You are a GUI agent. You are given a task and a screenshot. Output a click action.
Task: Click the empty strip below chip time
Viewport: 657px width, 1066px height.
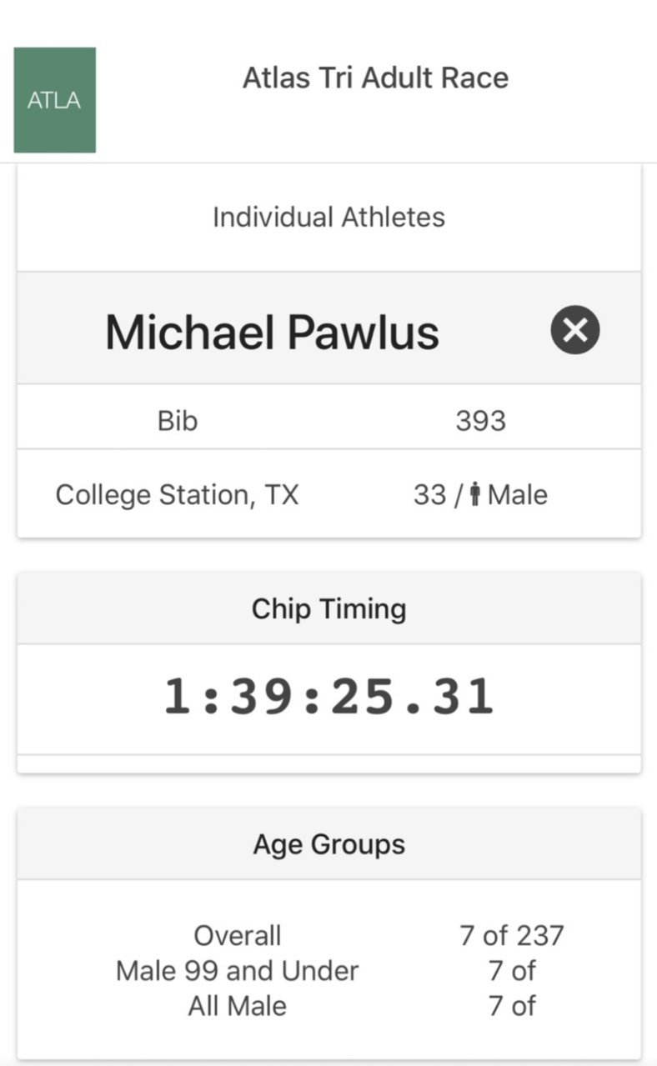(x=329, y=763)
